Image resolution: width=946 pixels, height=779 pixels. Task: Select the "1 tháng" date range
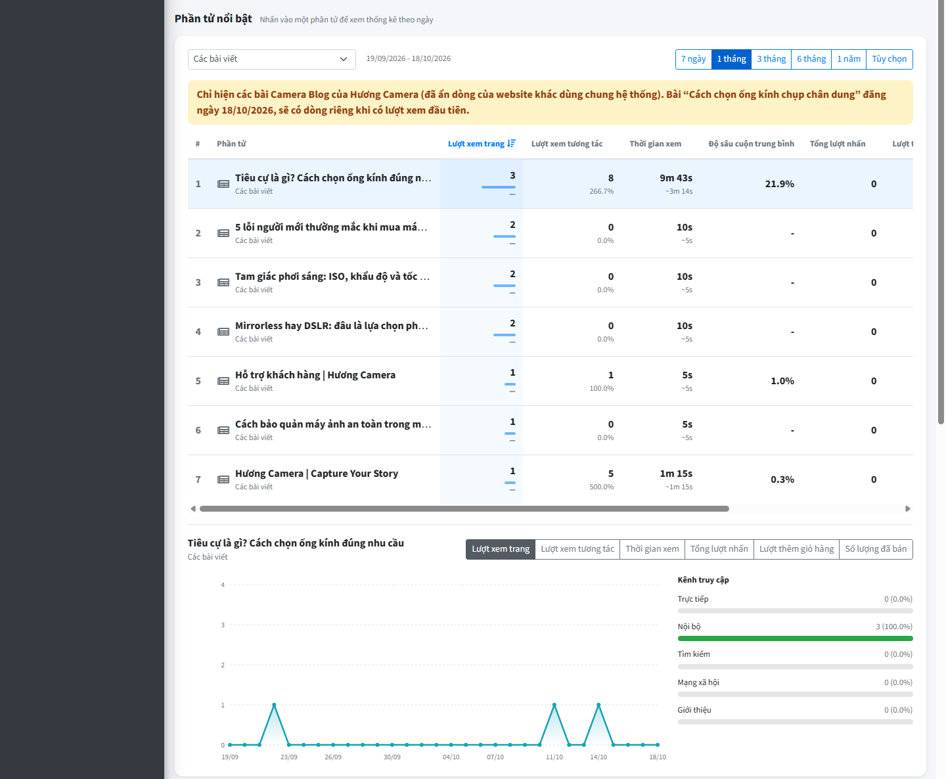coord(731,59)
